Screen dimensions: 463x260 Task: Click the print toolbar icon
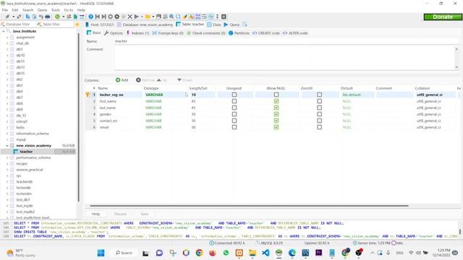(47, 17)
